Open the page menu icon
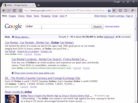Screen dimensions: 138x103 (126, 10)
